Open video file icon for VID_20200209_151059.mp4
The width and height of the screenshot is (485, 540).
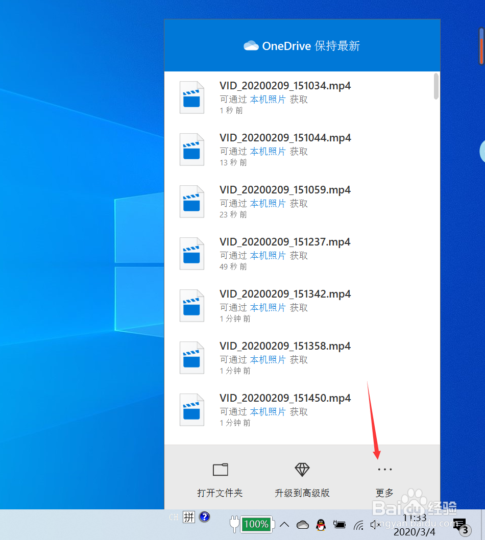(192, 202)
